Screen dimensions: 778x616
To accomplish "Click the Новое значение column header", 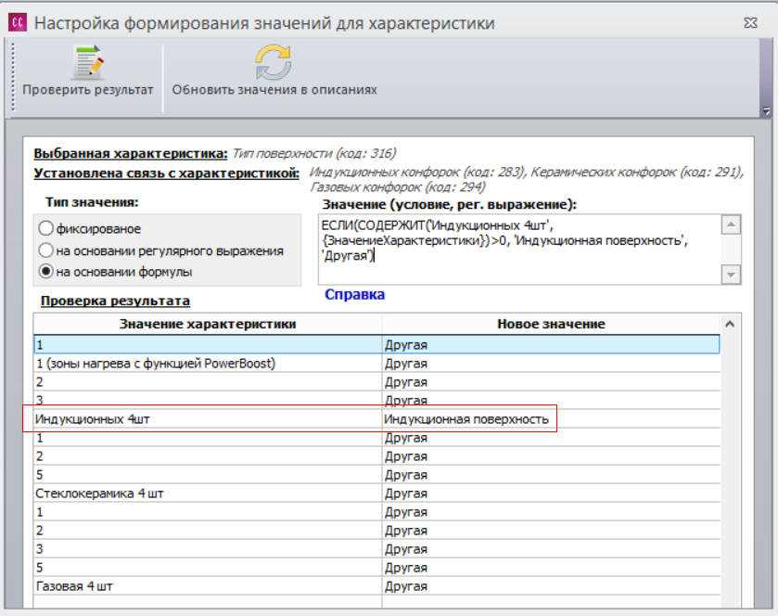I will 551,324.
